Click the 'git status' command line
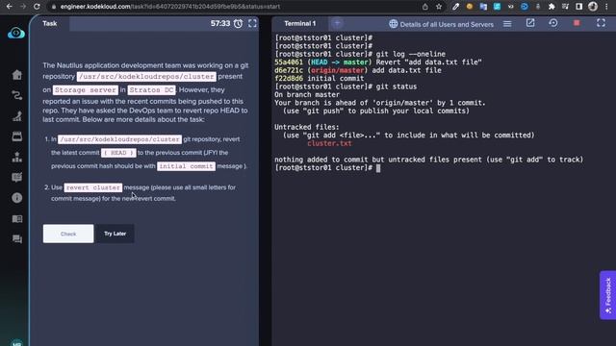616x346 pixels. [x=396, y=86]
